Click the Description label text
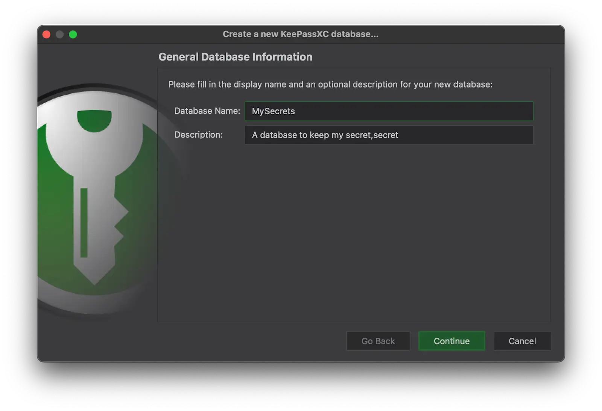 click(198, 134)
